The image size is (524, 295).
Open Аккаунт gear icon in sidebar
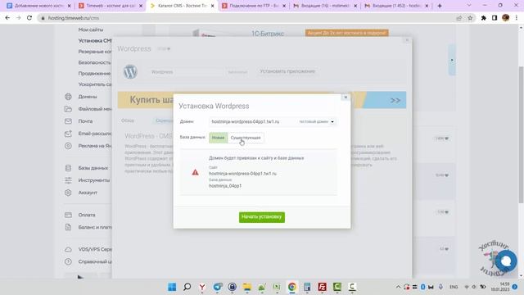click(x=68, y=193)
